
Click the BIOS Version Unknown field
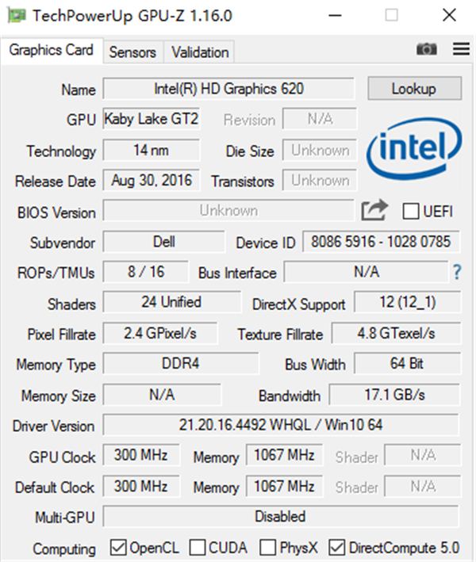228,210
